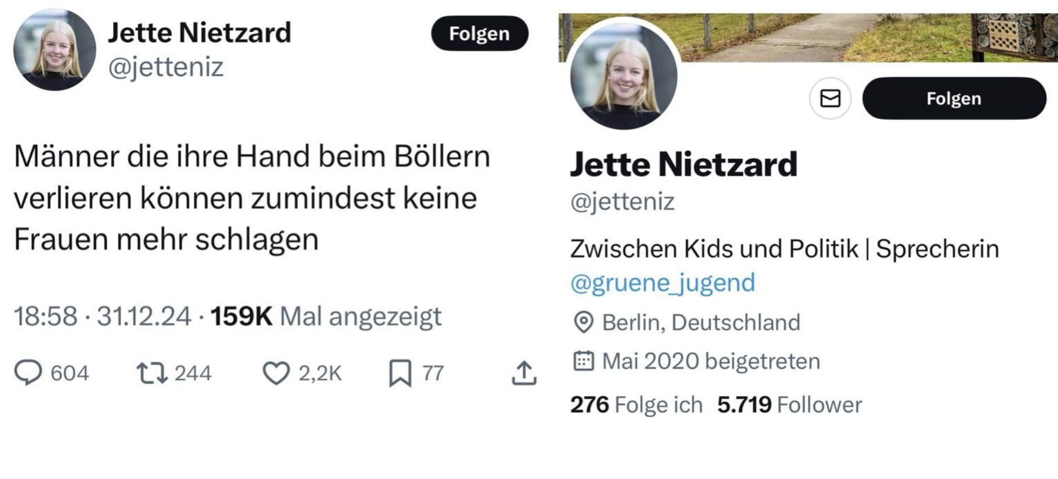1058x479 pixels.
Task: Click large profile avatar photo
Action: pos(624,75)
